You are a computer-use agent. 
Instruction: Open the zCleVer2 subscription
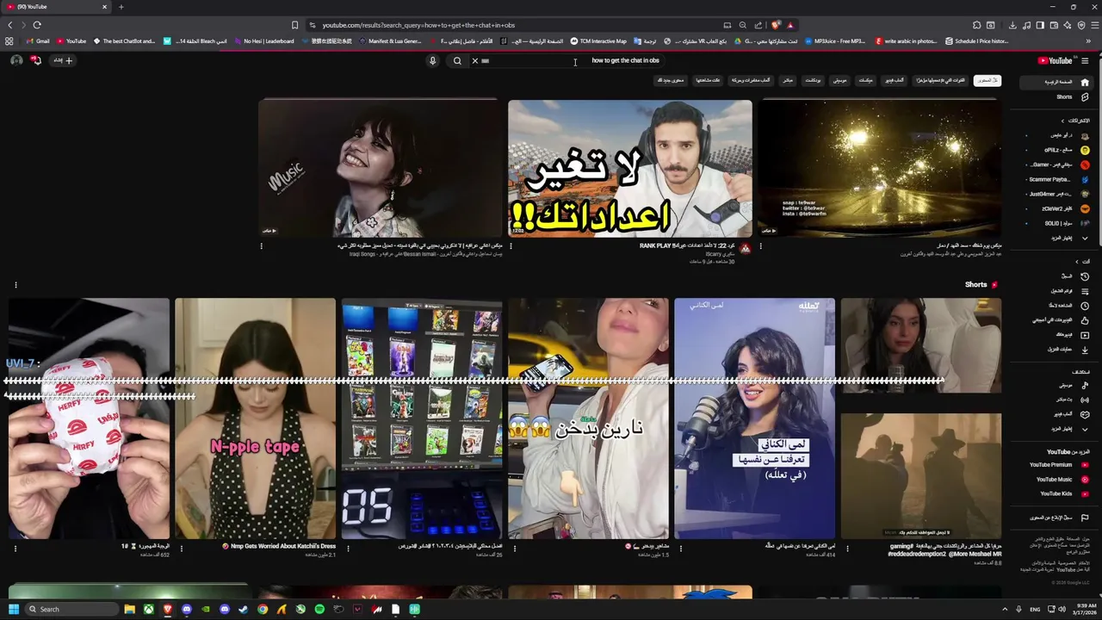(1056, 208)
